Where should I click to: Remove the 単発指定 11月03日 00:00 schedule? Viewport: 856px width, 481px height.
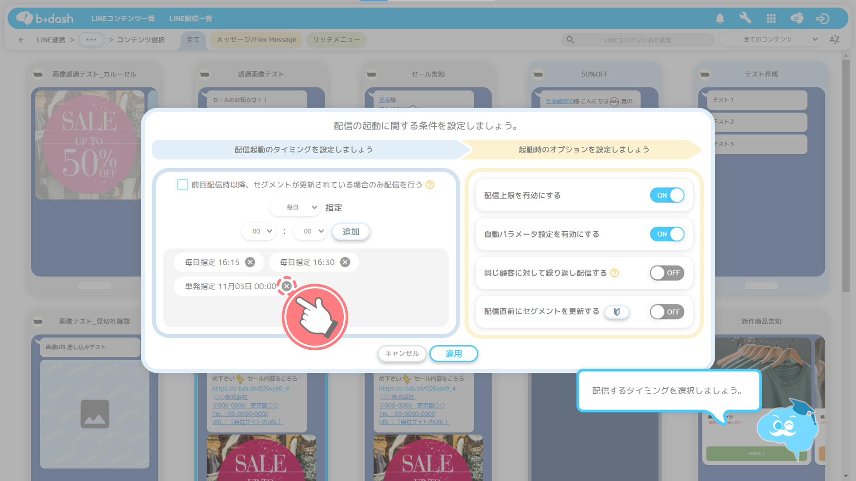click(287, 286)
